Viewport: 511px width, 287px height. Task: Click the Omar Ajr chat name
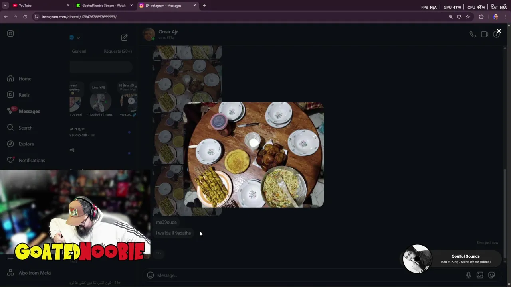168,32
